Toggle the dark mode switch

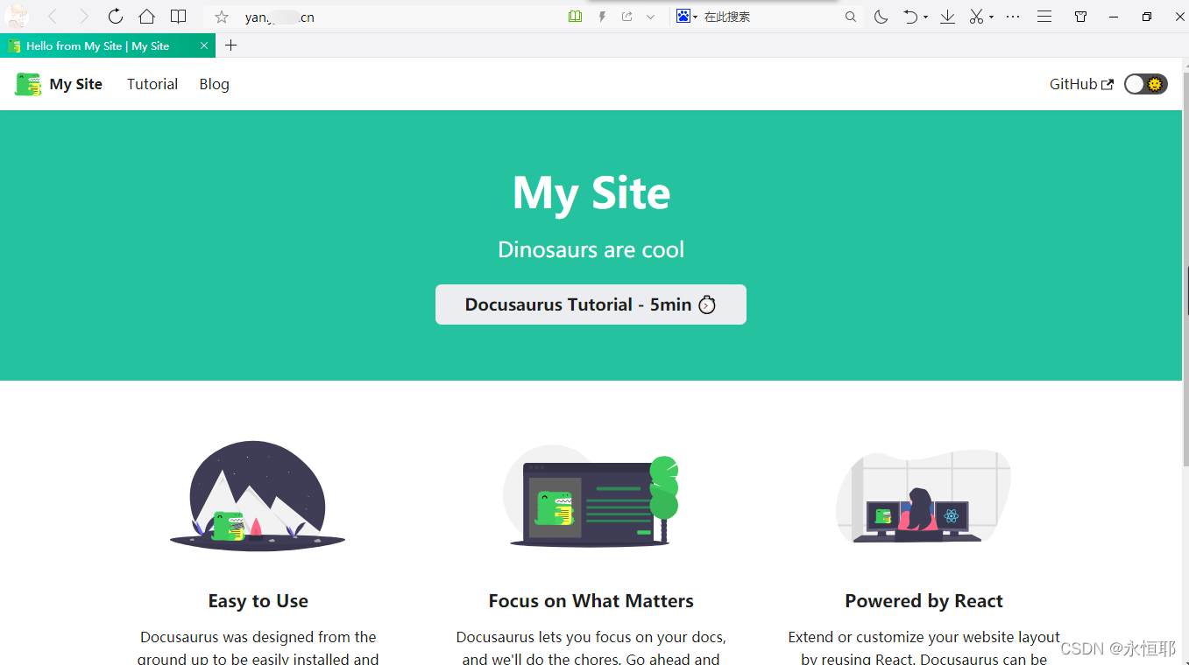(1146, 84)
